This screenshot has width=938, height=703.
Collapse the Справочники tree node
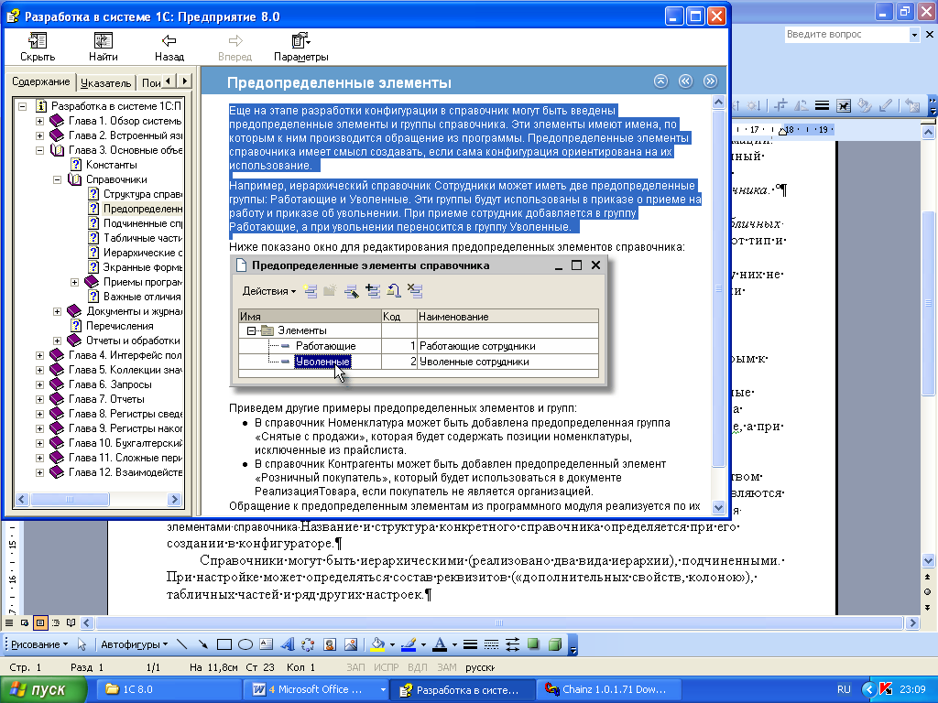[57, 179]
